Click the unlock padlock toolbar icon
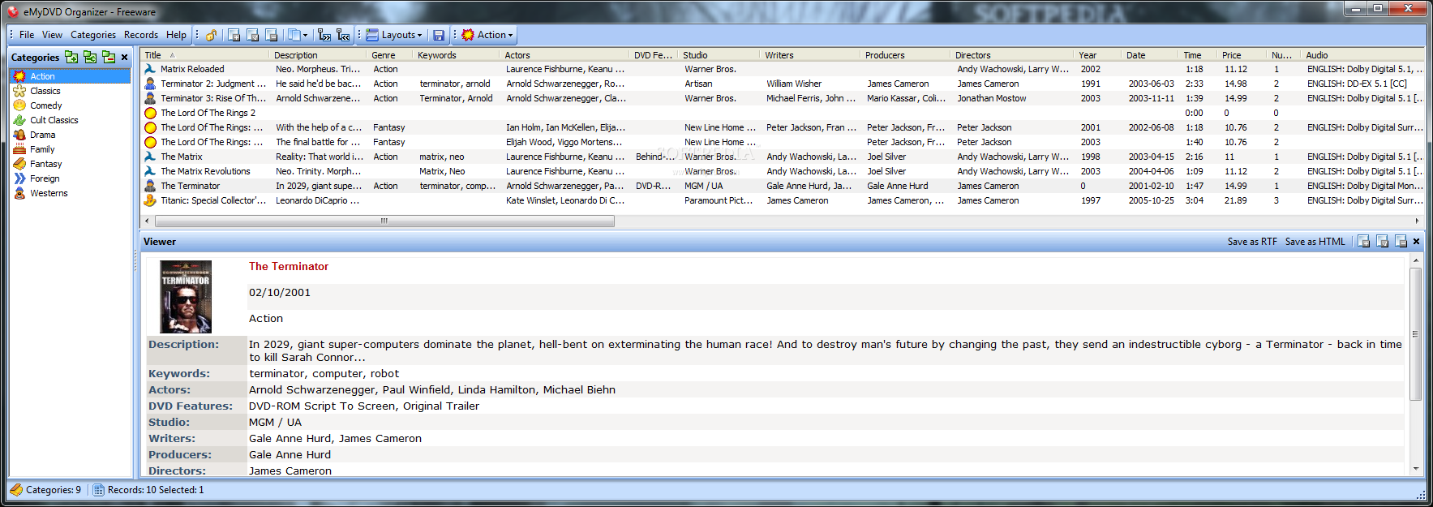This screenshot has height=507, width=1433. pyautogui.click(x=211, y=35)
